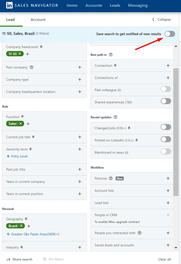Unpin the Function filter

click(22, 116)
